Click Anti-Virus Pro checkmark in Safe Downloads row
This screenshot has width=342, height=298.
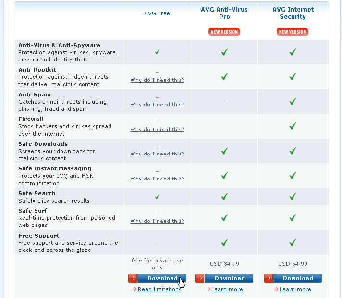tap(224, 151)
